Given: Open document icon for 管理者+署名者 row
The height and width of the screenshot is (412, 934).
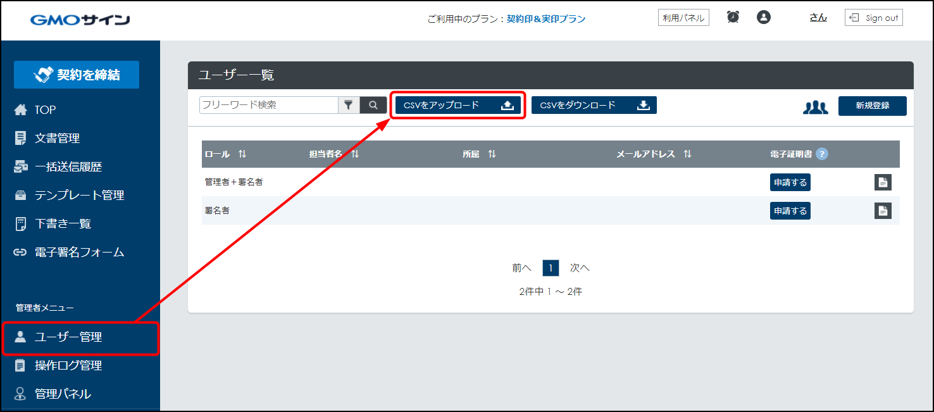Looking at the screenshot, I should coord(883,182).
